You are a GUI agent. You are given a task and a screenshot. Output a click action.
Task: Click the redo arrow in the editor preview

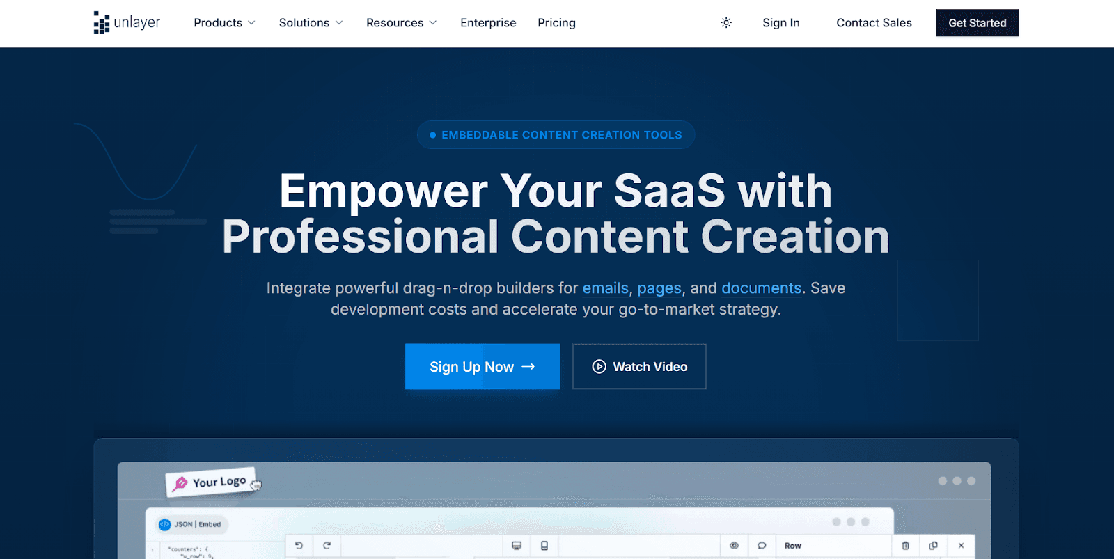(327, 546)
